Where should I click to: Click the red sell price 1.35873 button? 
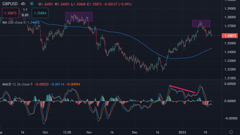11,13
